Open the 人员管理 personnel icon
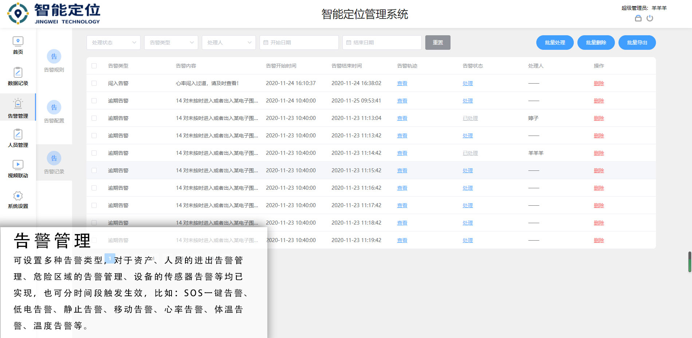This screenshot has height=338, width=692. click(18, 134)
